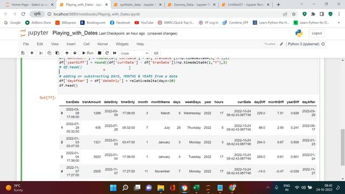
Task: Show hidden system tray icons
Action: (x=268, y=188)
